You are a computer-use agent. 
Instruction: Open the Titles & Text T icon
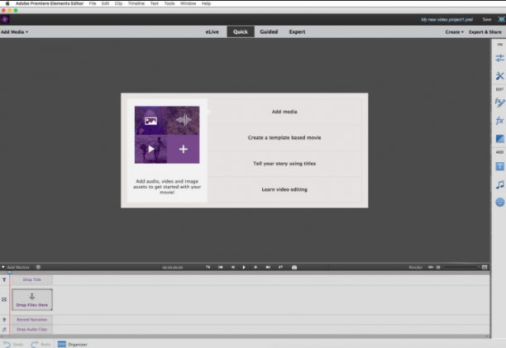[499, 166]
